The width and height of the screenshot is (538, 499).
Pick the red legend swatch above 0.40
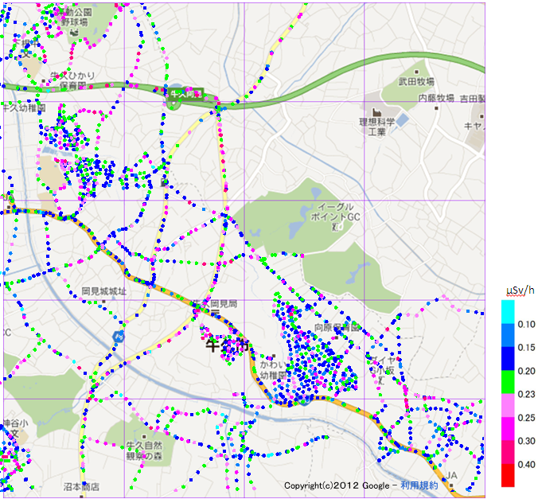(508, 475)
